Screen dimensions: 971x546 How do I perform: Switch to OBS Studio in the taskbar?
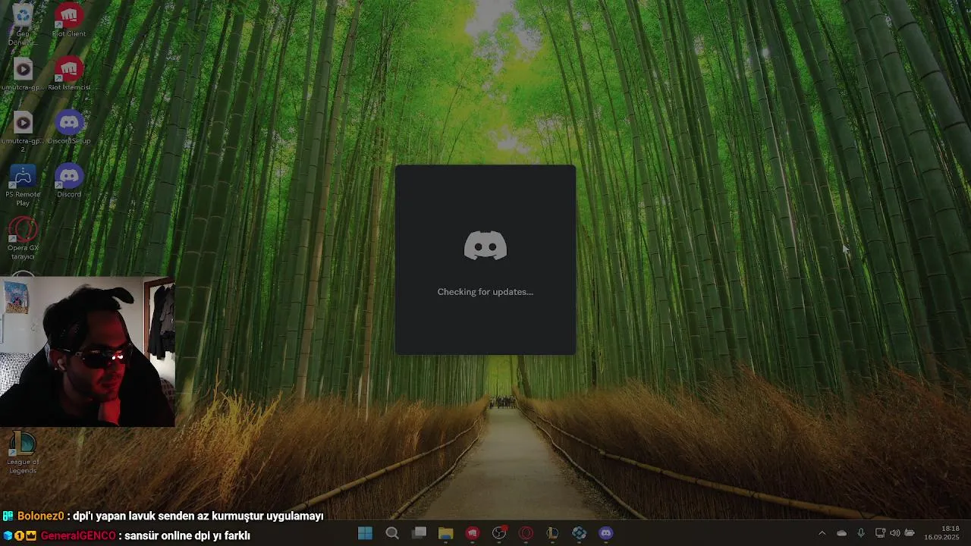(499, 533)
